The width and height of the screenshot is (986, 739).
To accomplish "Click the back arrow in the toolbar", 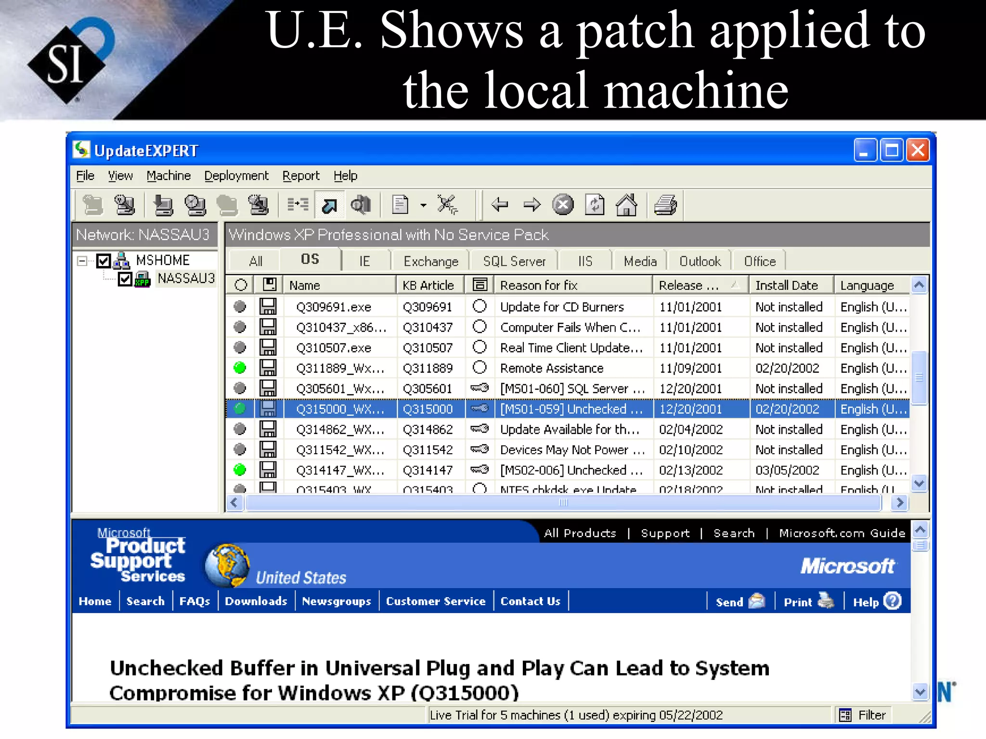I will click(x=500, y=205).
